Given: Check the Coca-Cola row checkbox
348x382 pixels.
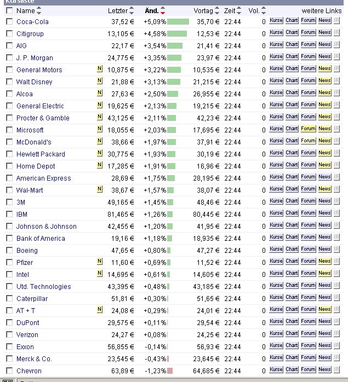Looking at the screenshot, I should point(9,21).
